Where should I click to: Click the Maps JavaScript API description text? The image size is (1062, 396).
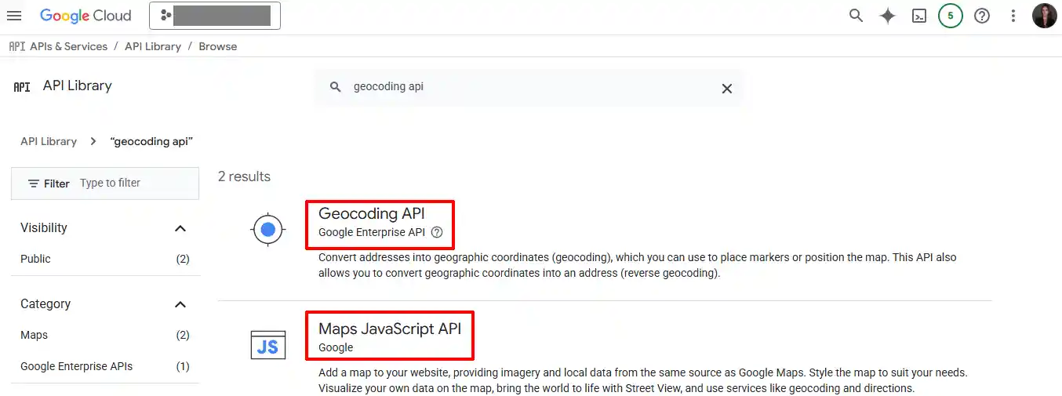(643, 380)
